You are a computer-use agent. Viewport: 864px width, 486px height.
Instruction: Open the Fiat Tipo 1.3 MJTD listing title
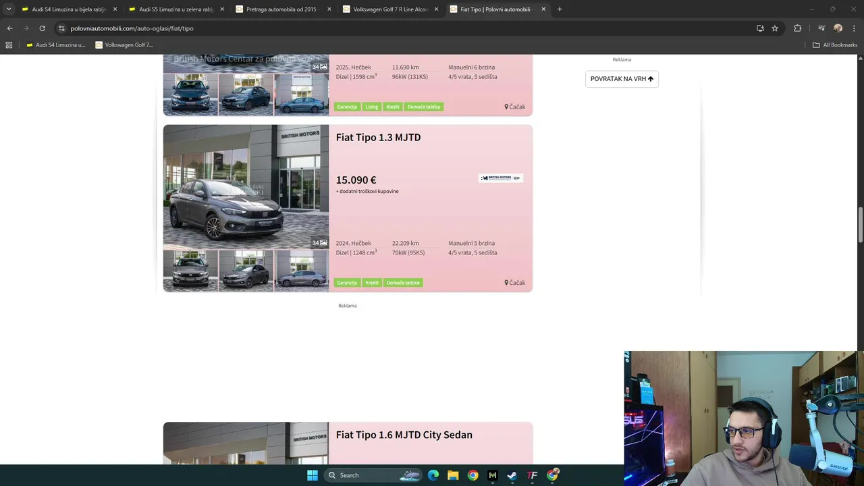pos(378,137)
